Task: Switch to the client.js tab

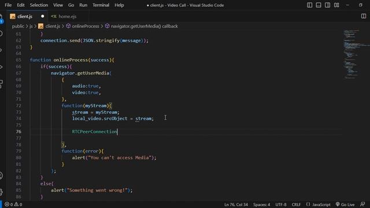Action: [x=25, y=16]
